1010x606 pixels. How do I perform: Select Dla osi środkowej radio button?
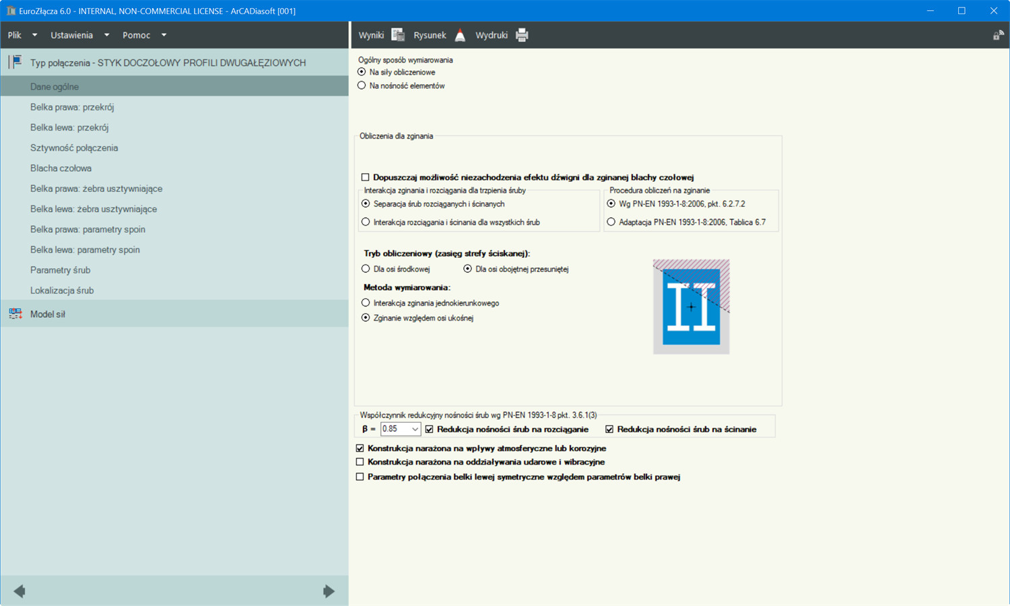[x=366, y=269]
